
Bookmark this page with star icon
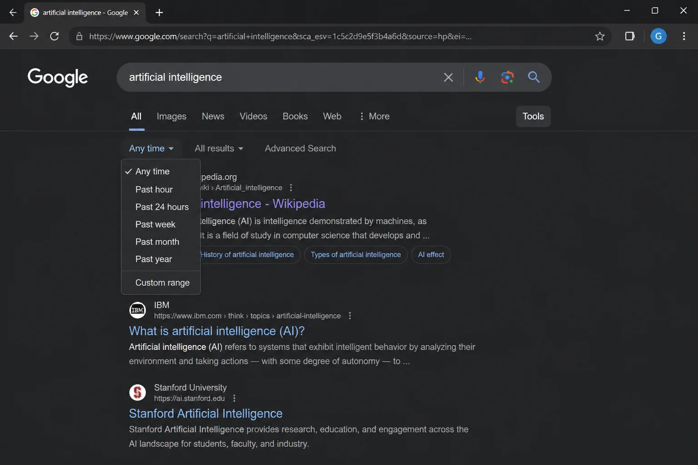pos(600,36)
